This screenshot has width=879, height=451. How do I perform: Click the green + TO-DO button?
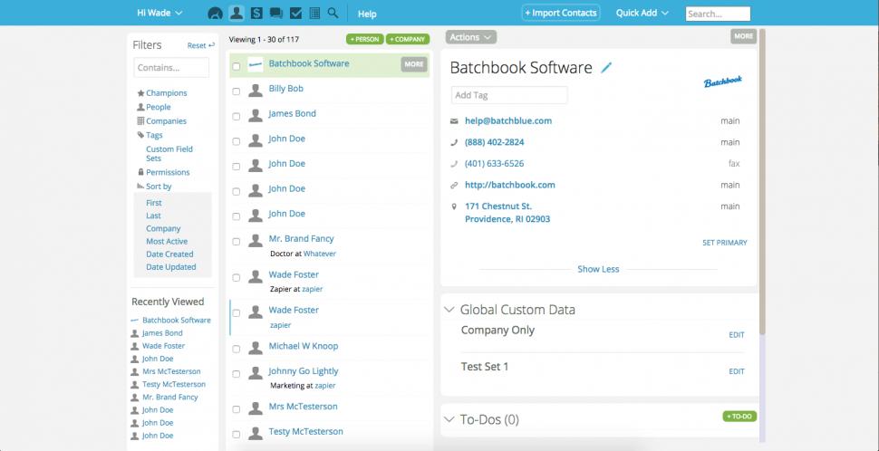pos(740,417)
